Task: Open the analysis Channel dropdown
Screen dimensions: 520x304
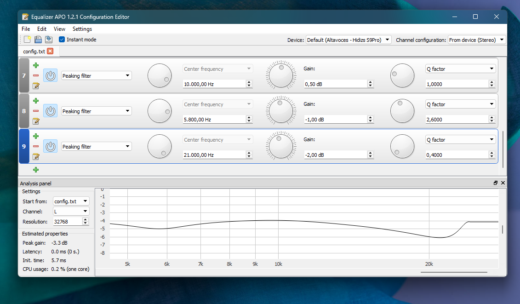Action: pyautogui.click(x=71, y=212)
